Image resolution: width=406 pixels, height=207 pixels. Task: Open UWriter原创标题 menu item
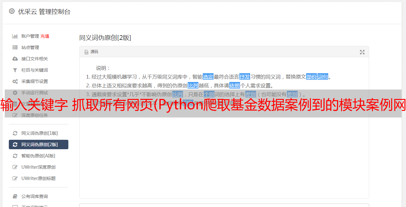pyautogui.click(x=38, y=178)
